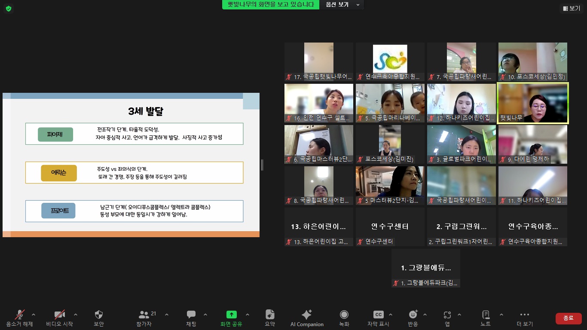Unmute microphone with 음소거 해제 button
This screenshot has height=330, width=587.
pos(19,318)
